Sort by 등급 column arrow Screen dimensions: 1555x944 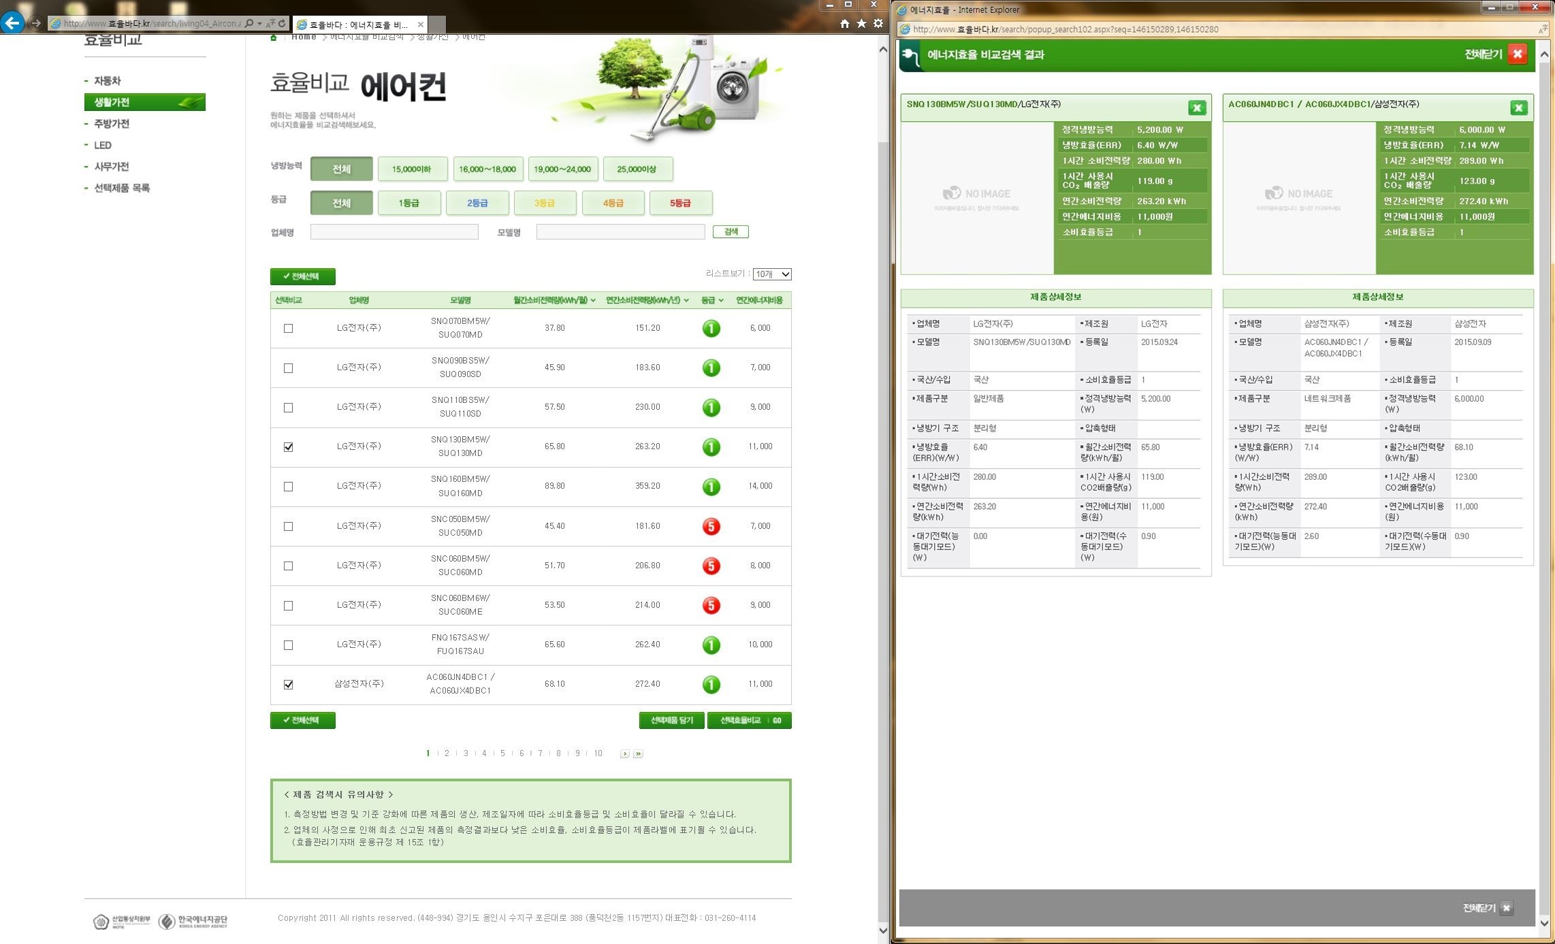[x=721, y=300]
